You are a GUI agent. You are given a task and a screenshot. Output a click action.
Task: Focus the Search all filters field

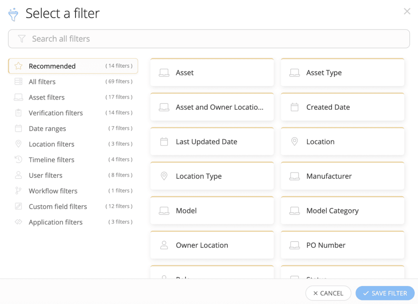point(209,39)
